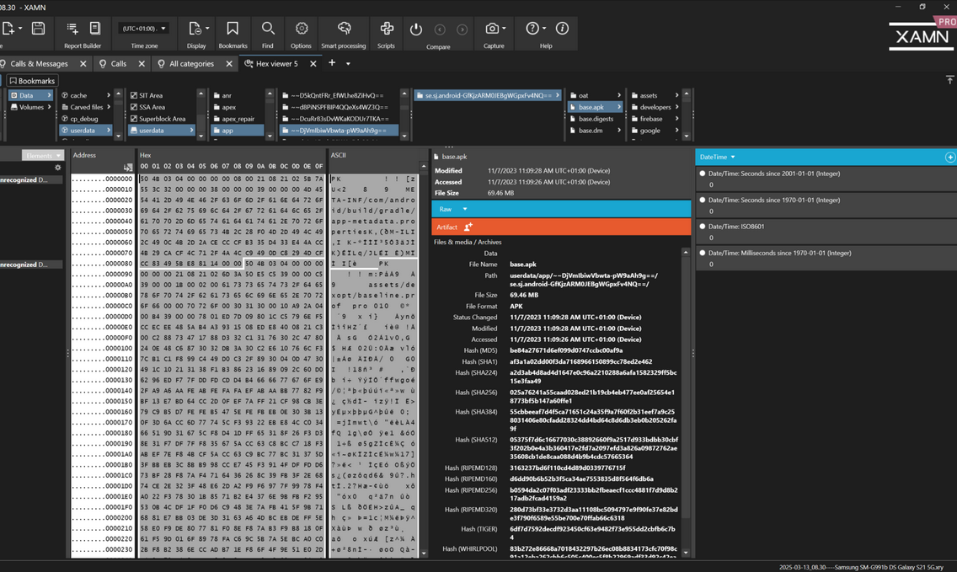Viewport: 957px width, 572px height.
Task: Select the base.digests file in browser
Action: (596, 119)
